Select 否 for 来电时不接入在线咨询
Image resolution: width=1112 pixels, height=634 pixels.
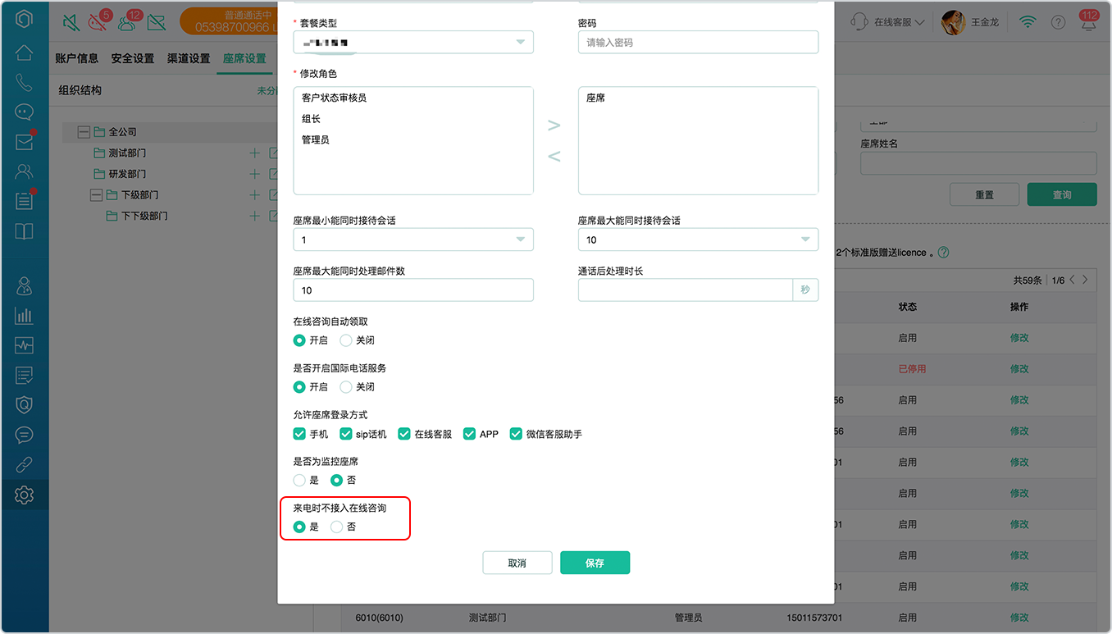pos(336,527)
